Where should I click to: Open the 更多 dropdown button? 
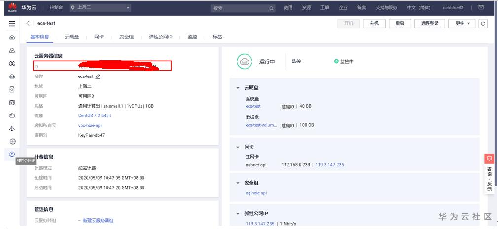(462, 24)
